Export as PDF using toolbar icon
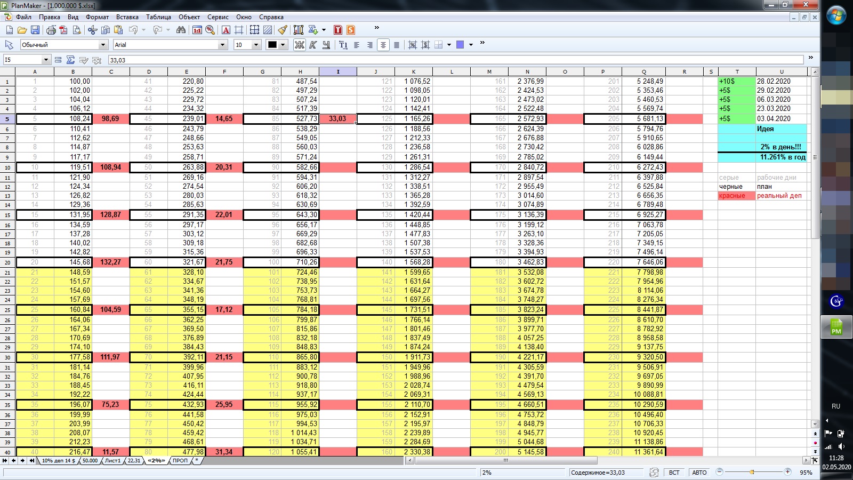The height and width of the screenshot is (480, 853). click(x=64, y=30)
